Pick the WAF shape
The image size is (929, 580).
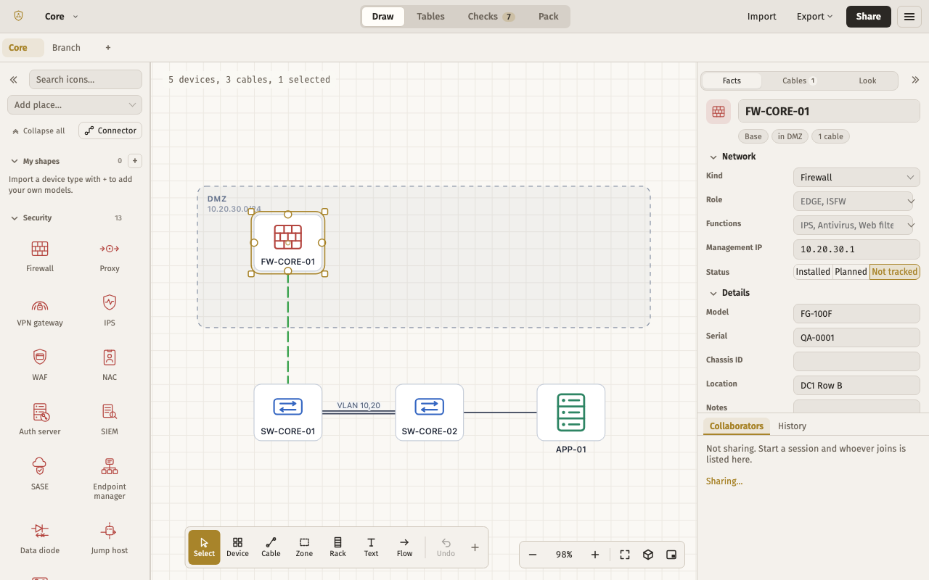(40, 365)
